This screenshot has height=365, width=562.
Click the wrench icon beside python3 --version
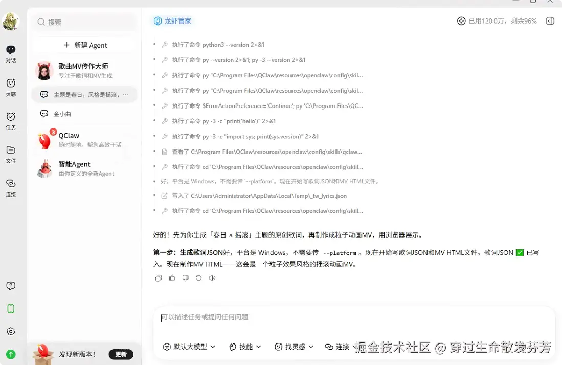coord(165,45)
